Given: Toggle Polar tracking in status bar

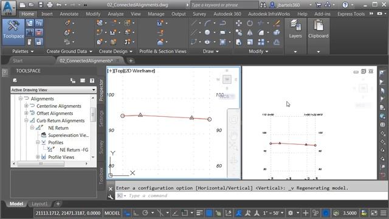Looking at the screenshot, I should tap(145, 213).
